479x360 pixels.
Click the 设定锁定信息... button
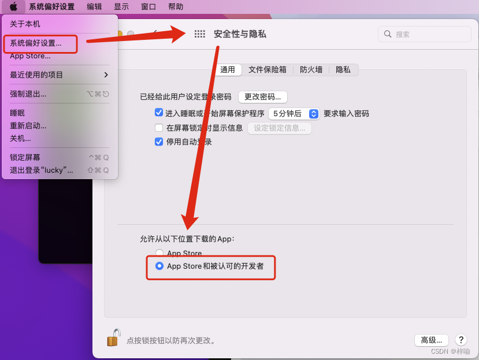tap(280, 128)
